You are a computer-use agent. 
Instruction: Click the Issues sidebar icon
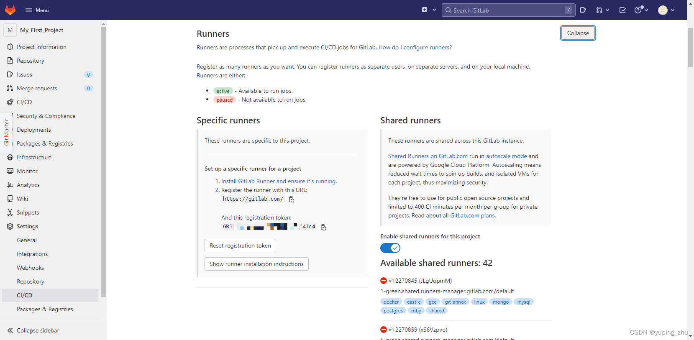(10, 74)
